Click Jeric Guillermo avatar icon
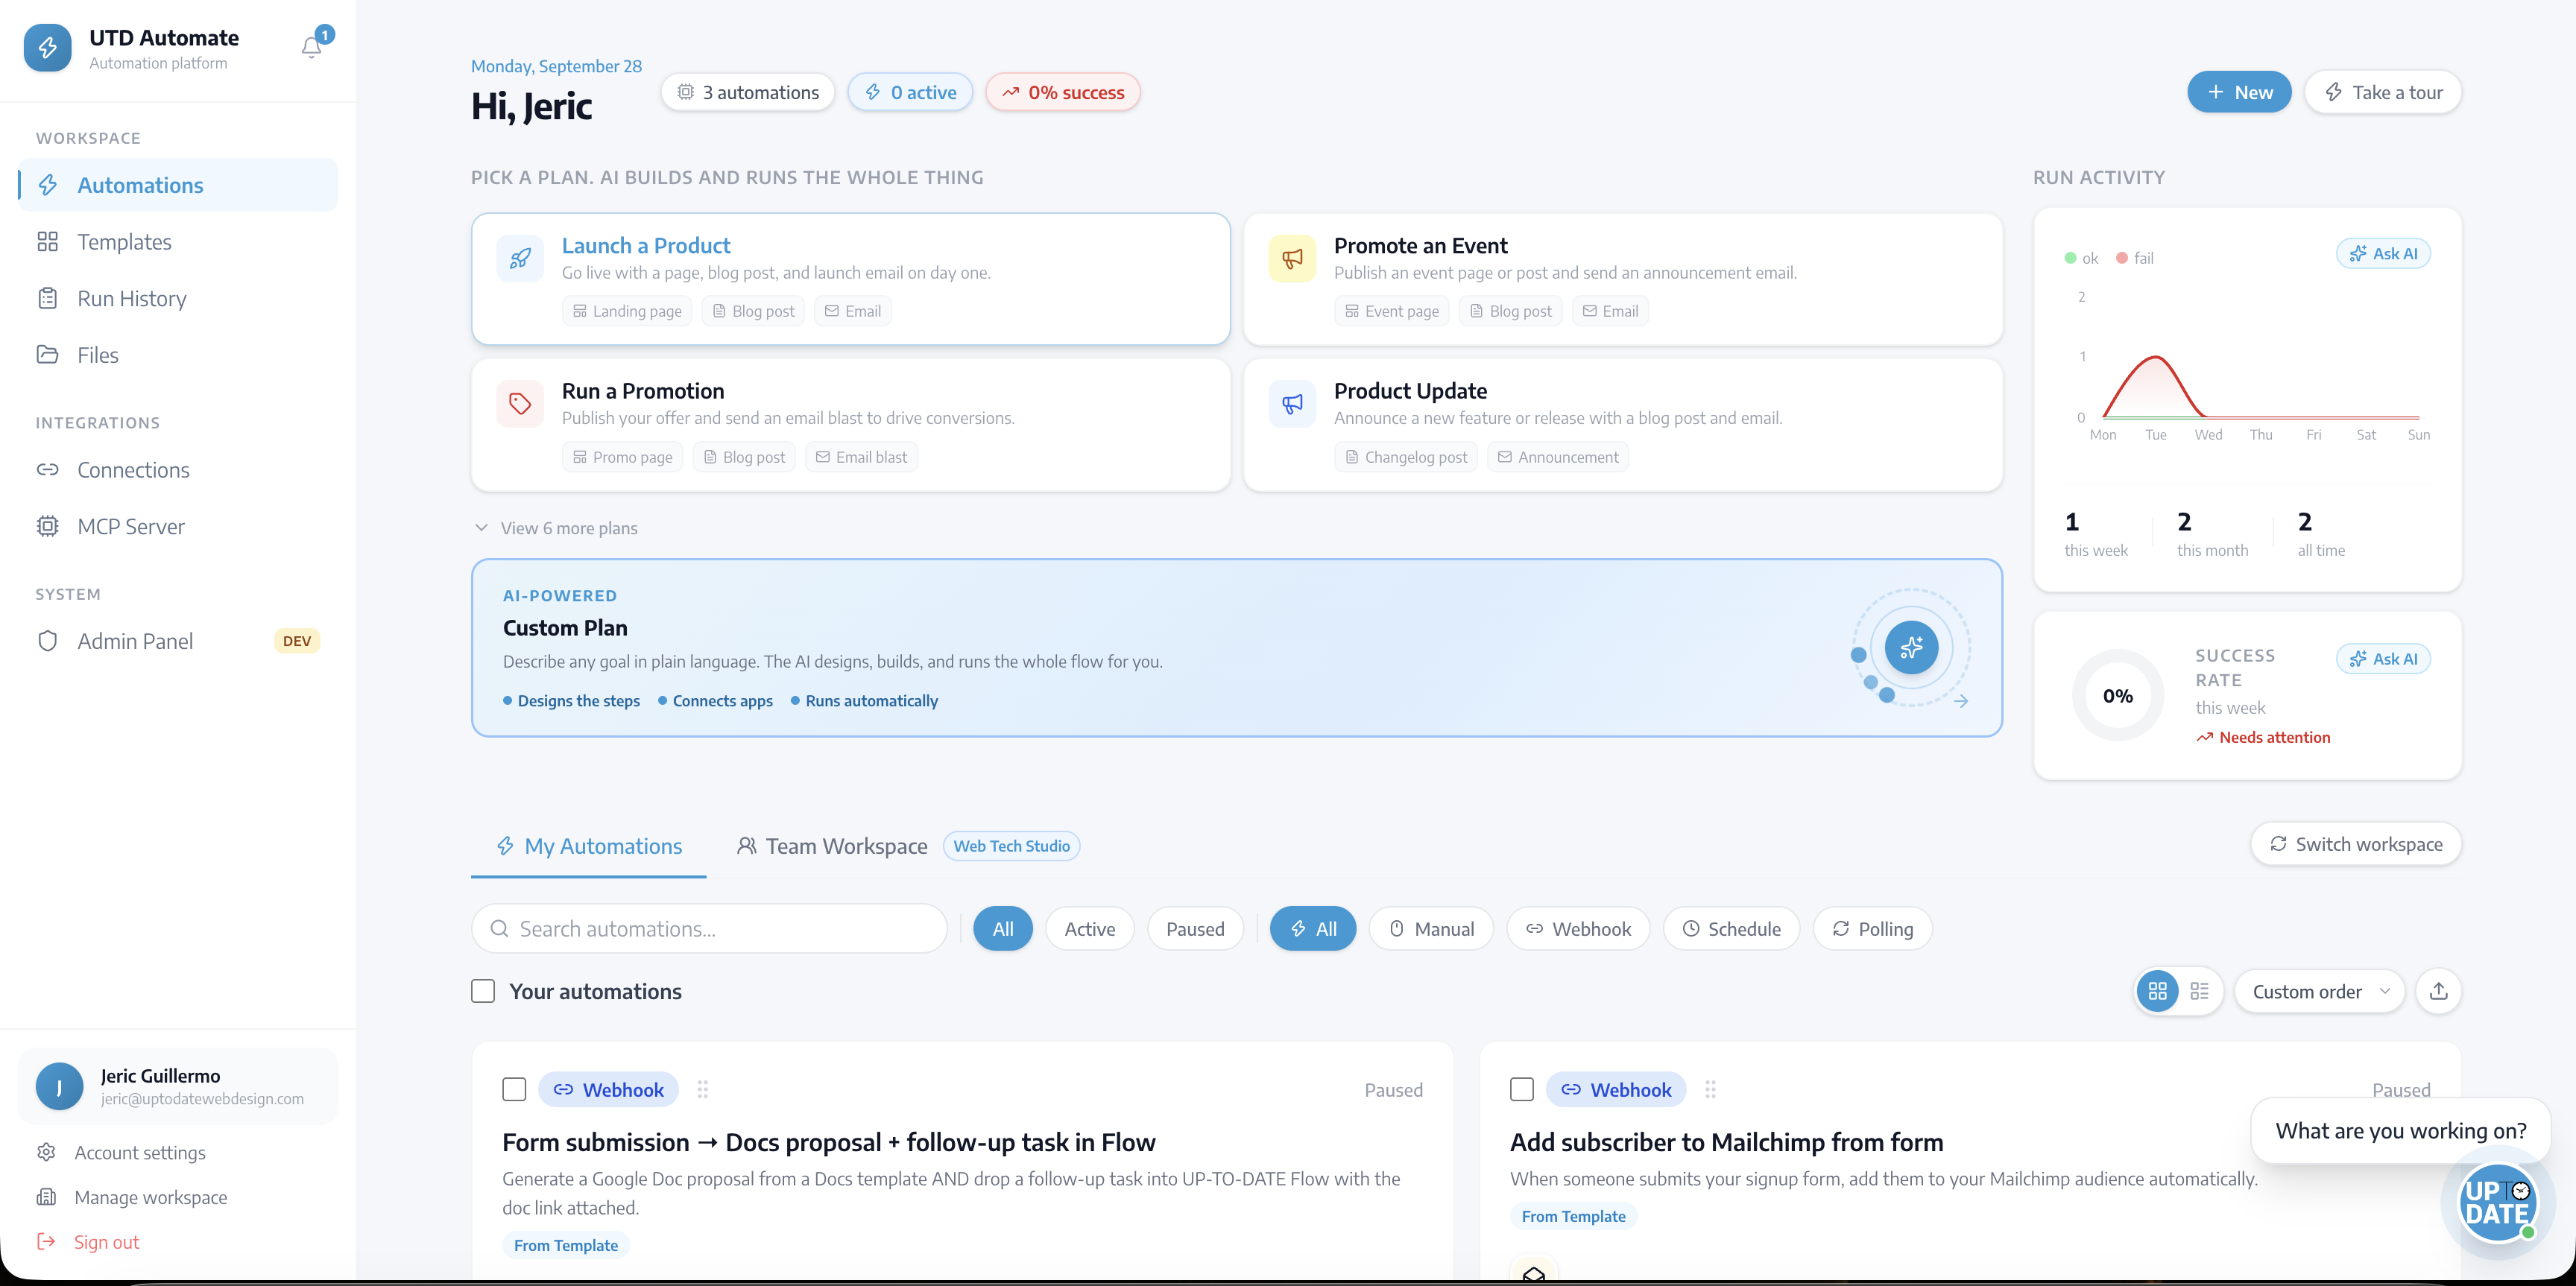The height and width of the screenshot is (1286, 2576). [x=59, y=1086]
